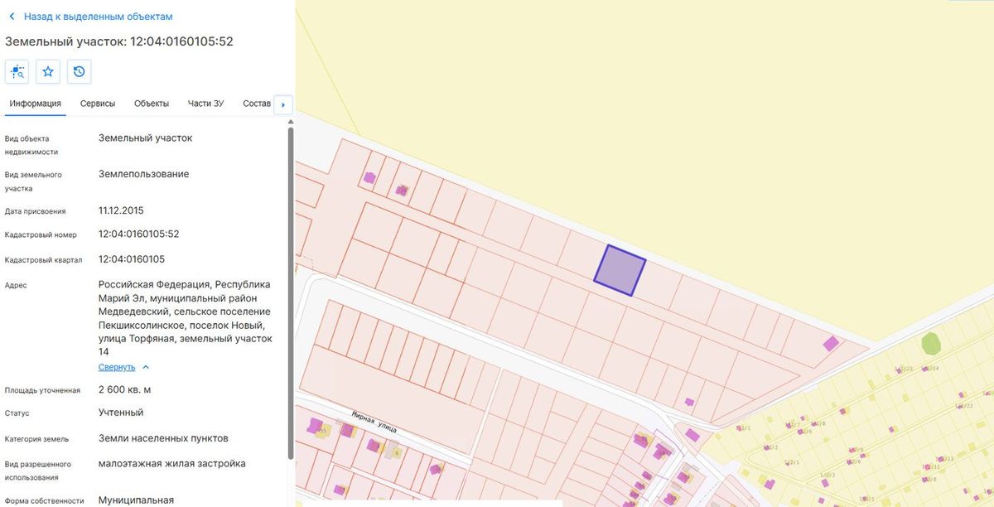Zoom to parcel on map icon
994x507 pixels.
(x=17, y=72)
